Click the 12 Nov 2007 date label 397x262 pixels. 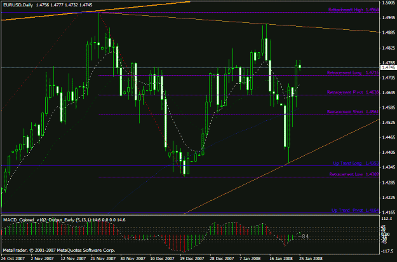coord(74,258)
